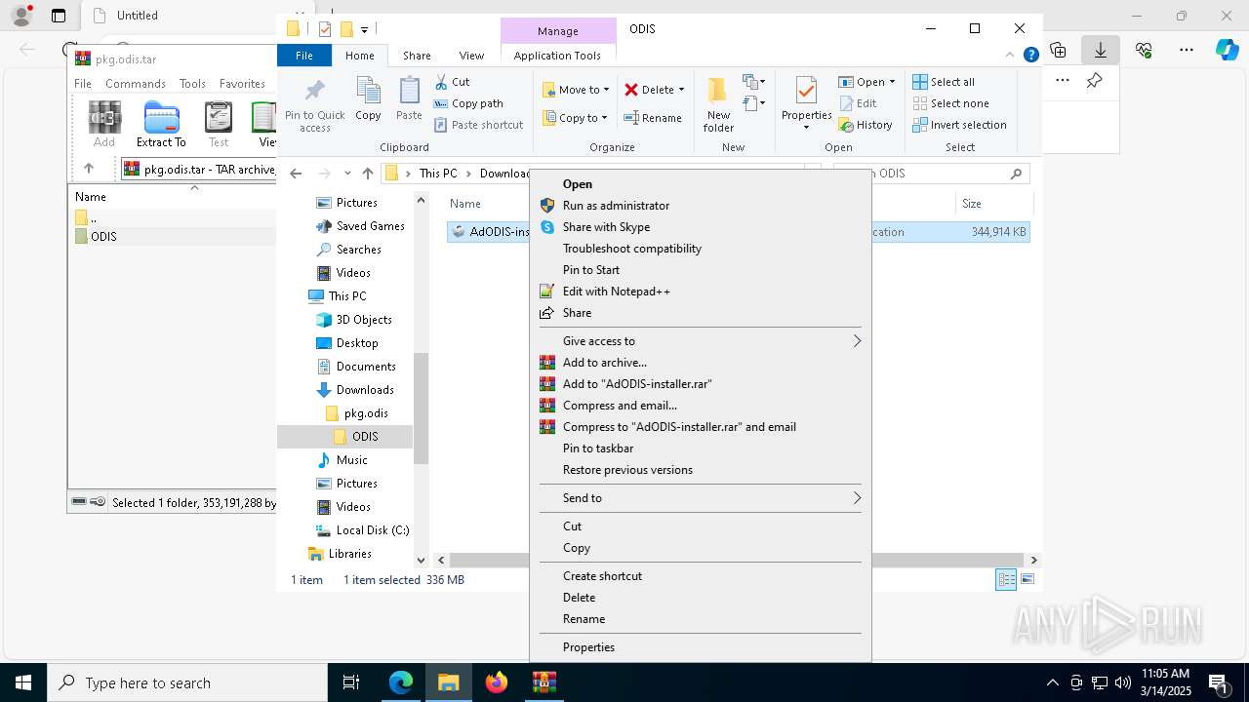Open the Open dropdown in ribbon

[x=866, y=82]
